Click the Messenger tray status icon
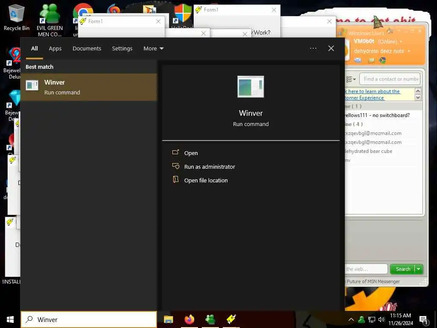Viewport: 437px width, 328px height. coord(361,319)
